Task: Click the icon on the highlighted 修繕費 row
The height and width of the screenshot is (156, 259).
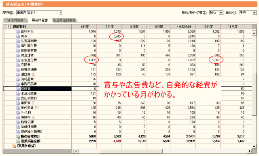Action: click(18, 89)
